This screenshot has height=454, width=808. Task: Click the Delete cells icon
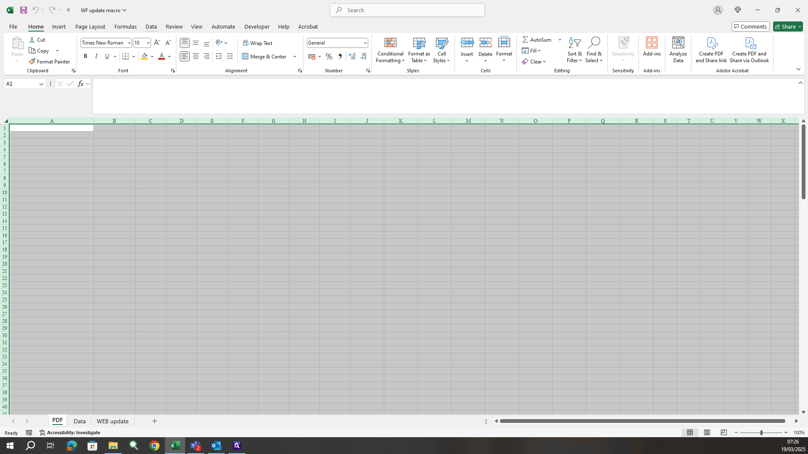pyautogui.click(x=485, y=42)
